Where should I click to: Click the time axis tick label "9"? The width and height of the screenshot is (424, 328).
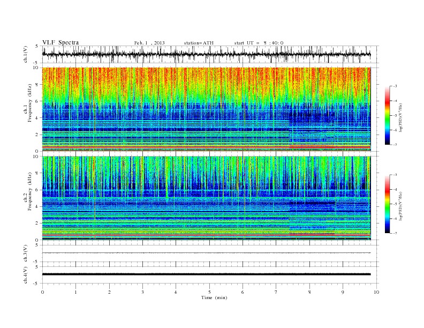(x=343, y=292)
